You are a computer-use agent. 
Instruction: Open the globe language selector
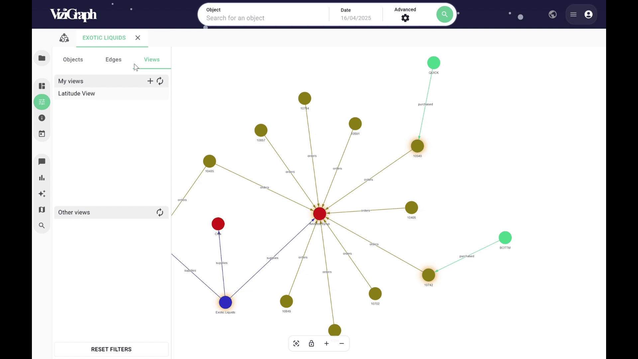coord(553,14)
